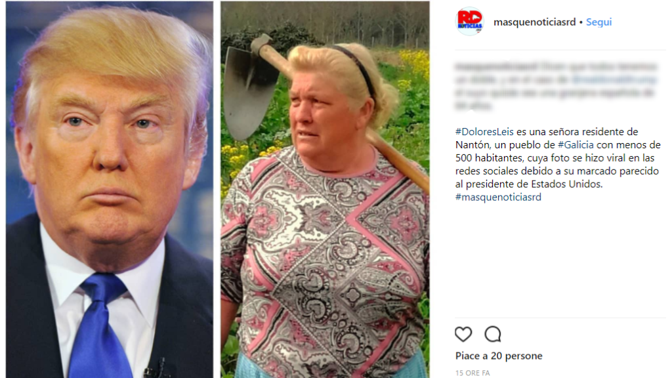View who liked via Piace a 20 persone
This screenshot has height=378, width=672.
point(499,356)
